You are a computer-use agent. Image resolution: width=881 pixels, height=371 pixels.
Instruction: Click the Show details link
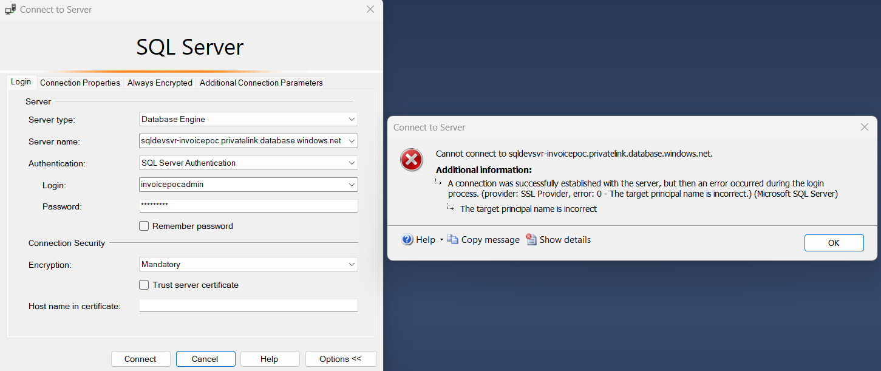[565, 240]
